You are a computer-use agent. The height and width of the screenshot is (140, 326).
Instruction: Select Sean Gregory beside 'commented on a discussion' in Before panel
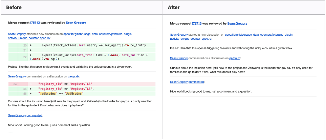(17, 77)
